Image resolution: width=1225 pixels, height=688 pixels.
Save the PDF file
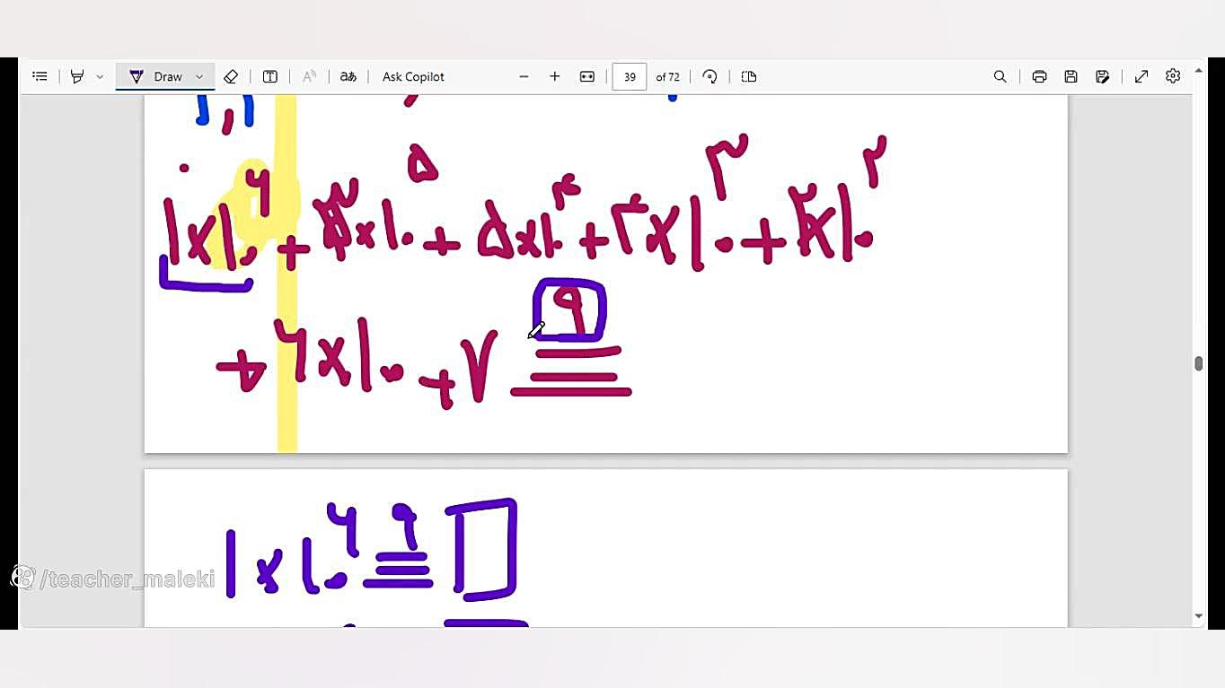pyautogui.click(x=1071, y=76)
